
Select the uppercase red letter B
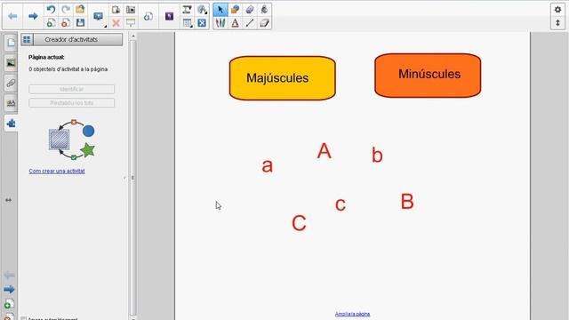pyautogui.click(x=407, y=202)
